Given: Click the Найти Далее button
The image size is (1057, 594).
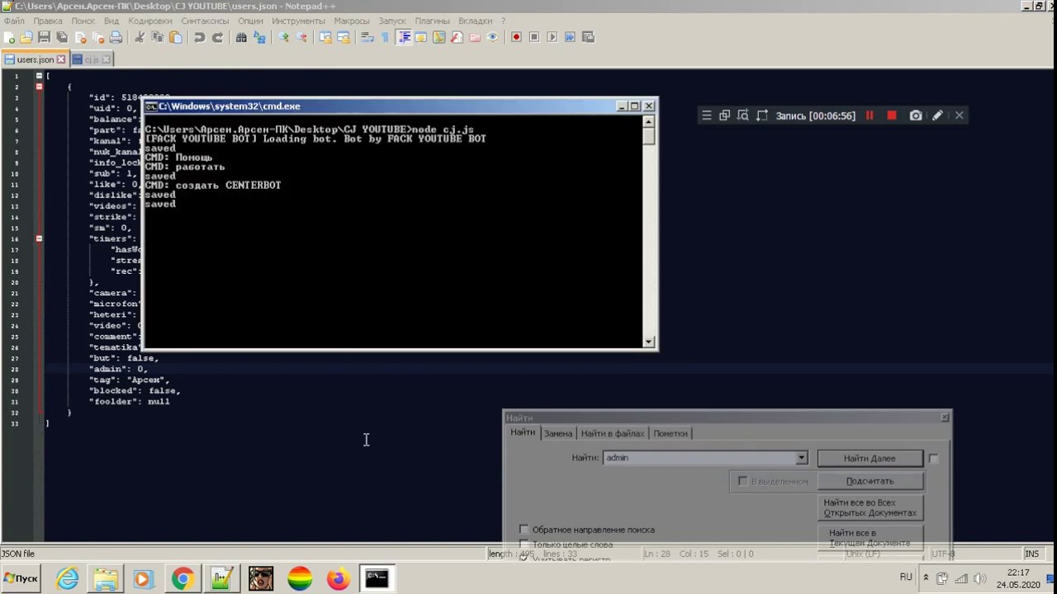Looking at the screenshot, I should [x=870, y=458].
